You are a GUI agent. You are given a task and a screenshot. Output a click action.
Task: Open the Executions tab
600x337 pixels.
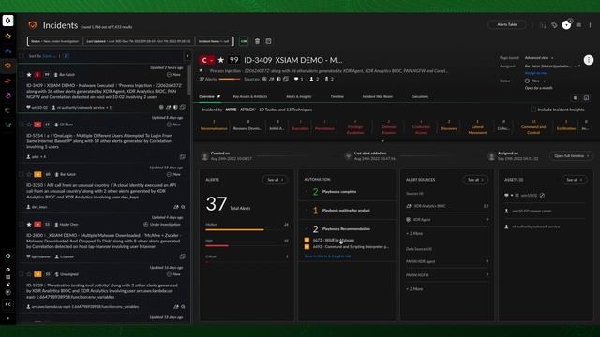coord(420,96)
